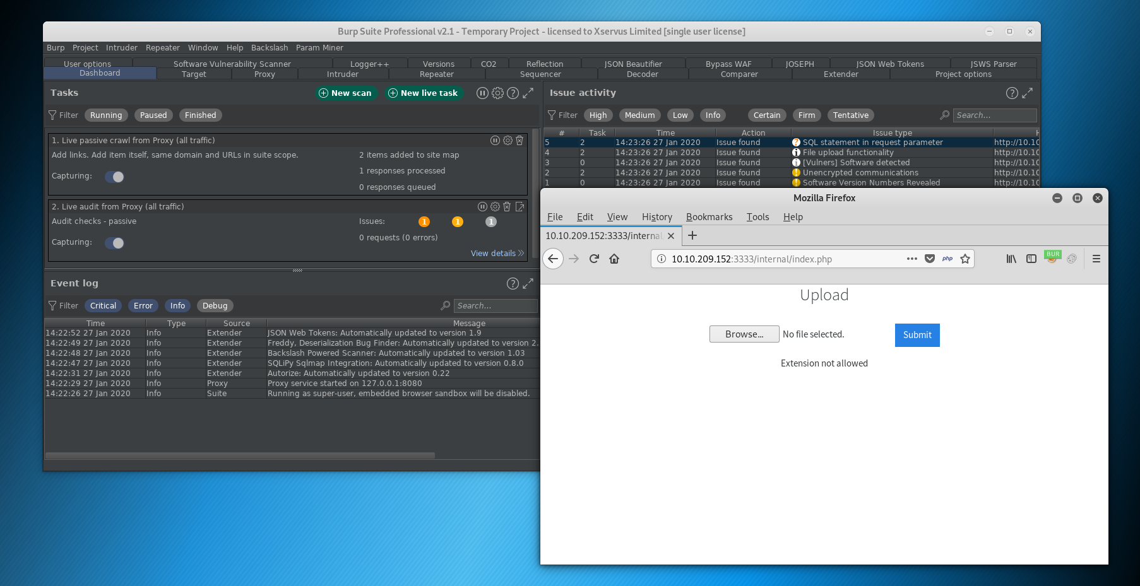
Task: Open help for the Tasks panel
Action: click(x=513, y=93)
